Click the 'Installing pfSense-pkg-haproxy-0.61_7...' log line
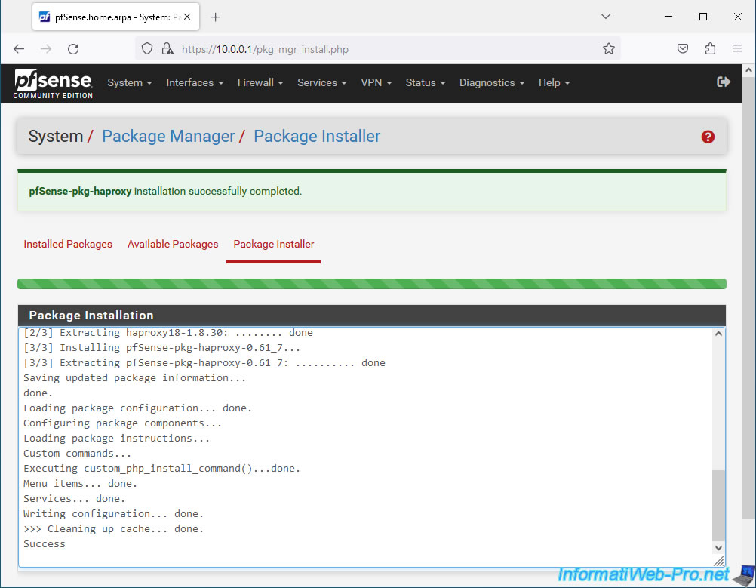This screenshot has height=588, width=756. [161, 347]
